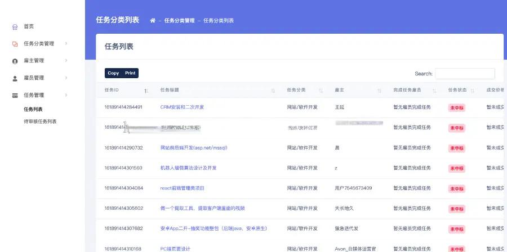Focus the Search input field
The image size is (507, 252).
465,74
